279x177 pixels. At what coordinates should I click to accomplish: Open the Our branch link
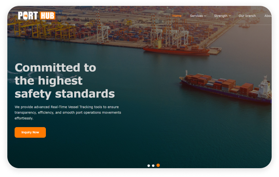pos(247,16)
